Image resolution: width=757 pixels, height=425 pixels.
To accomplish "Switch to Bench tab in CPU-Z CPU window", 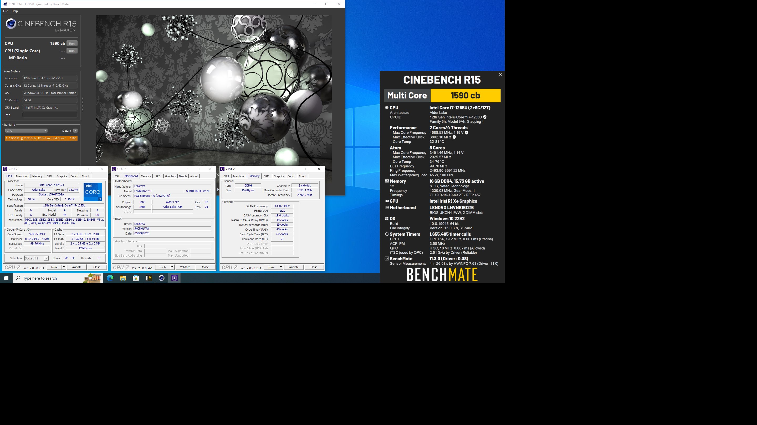I will pos(74,176).
